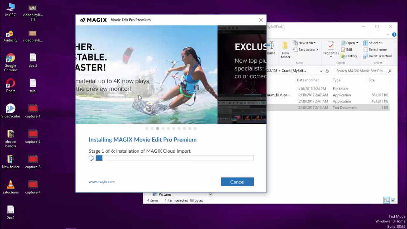Sort by the Size column header
The width and height of the screenshot is (407, 229).
[371, 80]
